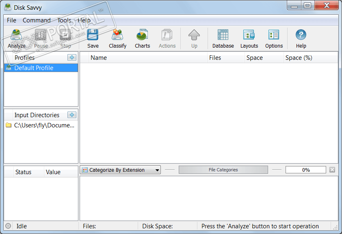Start disk analysis with Analyze button
The height and width of the screenshot is (234, 342).
[x=17, y=39]
